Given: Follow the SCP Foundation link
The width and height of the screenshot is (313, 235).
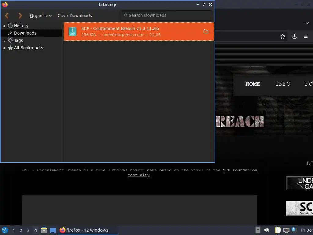Looking at the screenshot, I should pos(240,170).
